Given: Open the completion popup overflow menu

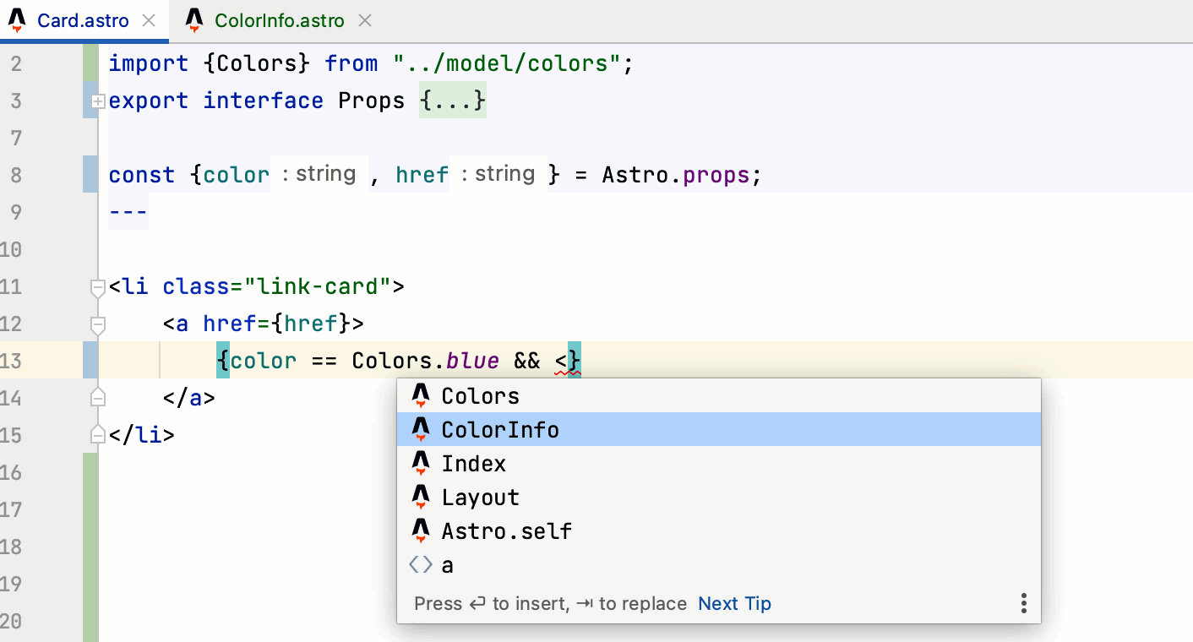Looking at the screenshot, I should click(1023, 603).
